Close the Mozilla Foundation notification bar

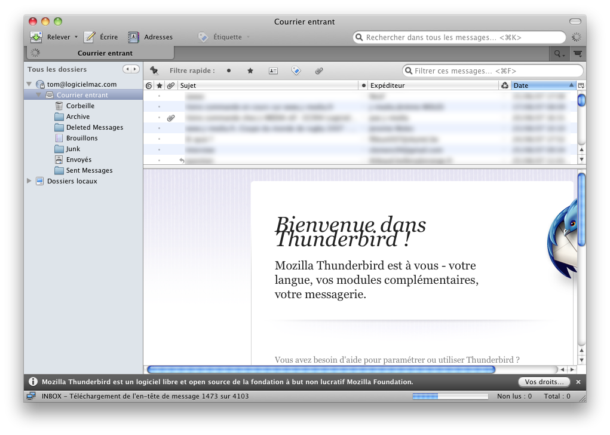pos(578,382)
